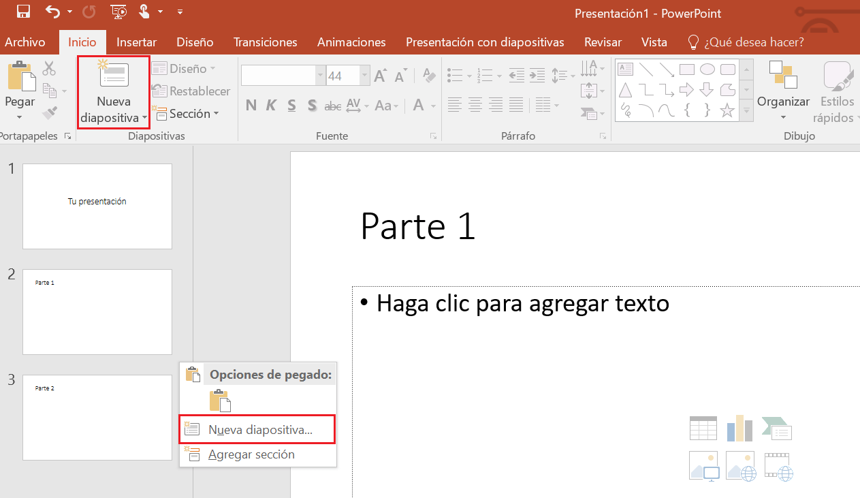The height and width of the screenshot is (498, 860).
Task: Expand the shapes gallery More button
Action: [x=747, y=110]
